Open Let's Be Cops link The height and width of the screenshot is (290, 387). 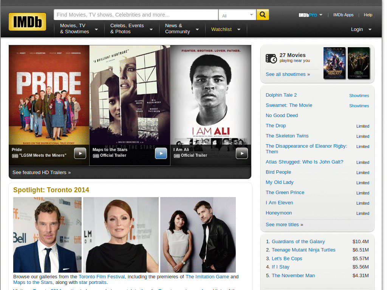[x=287, y=258]
